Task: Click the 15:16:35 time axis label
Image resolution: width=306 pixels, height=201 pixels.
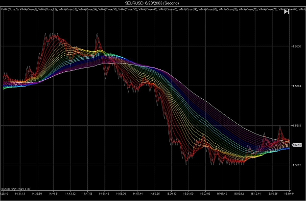Action: click(x=273, y=194)
